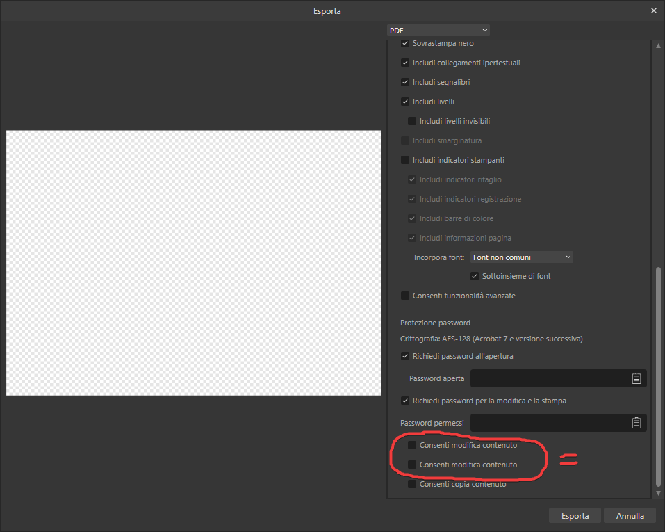The height and width of the screenshot is (532, 665).
Task: Enable Includi indicatori stampanti
Action: coord(405,159)
